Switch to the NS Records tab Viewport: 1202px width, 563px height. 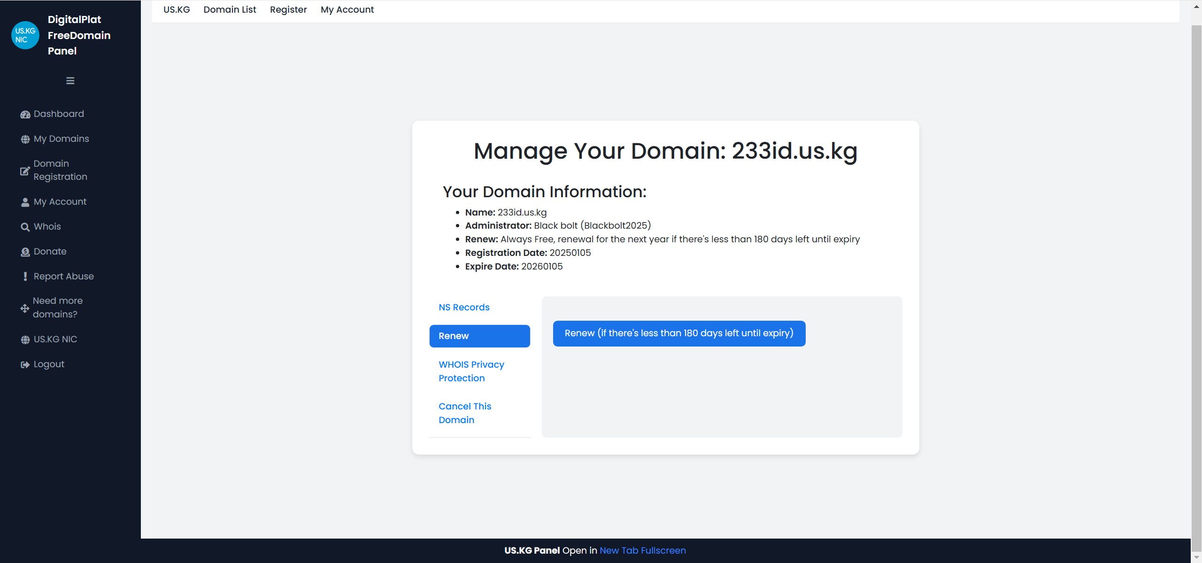pos(480,307)
